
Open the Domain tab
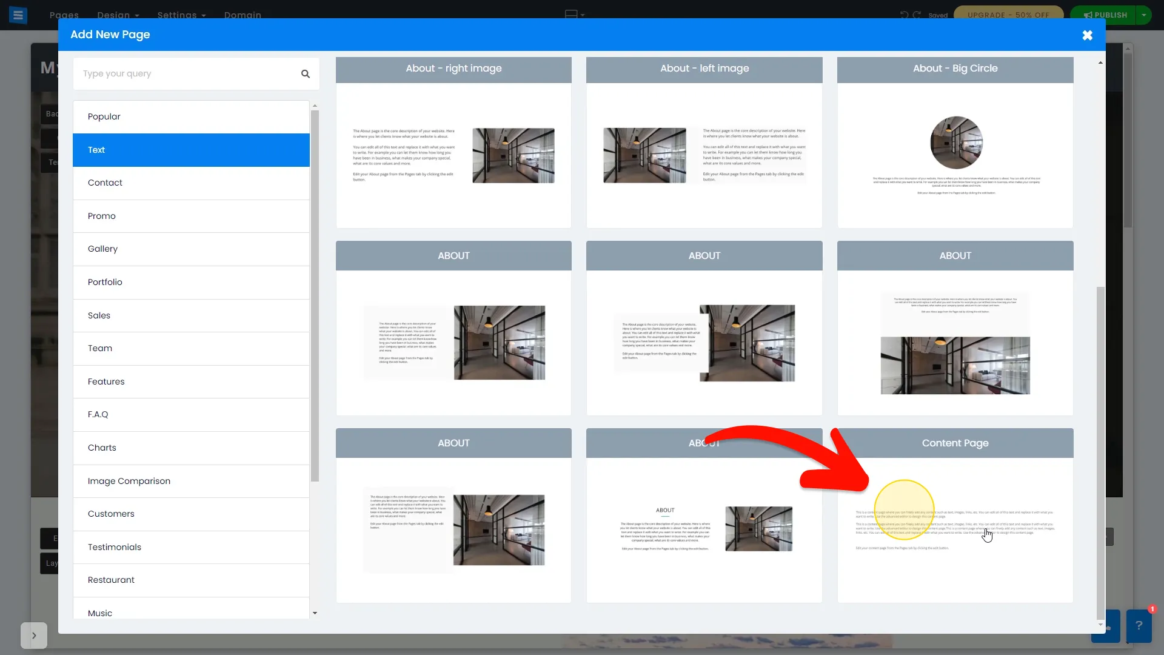(242, 15)
